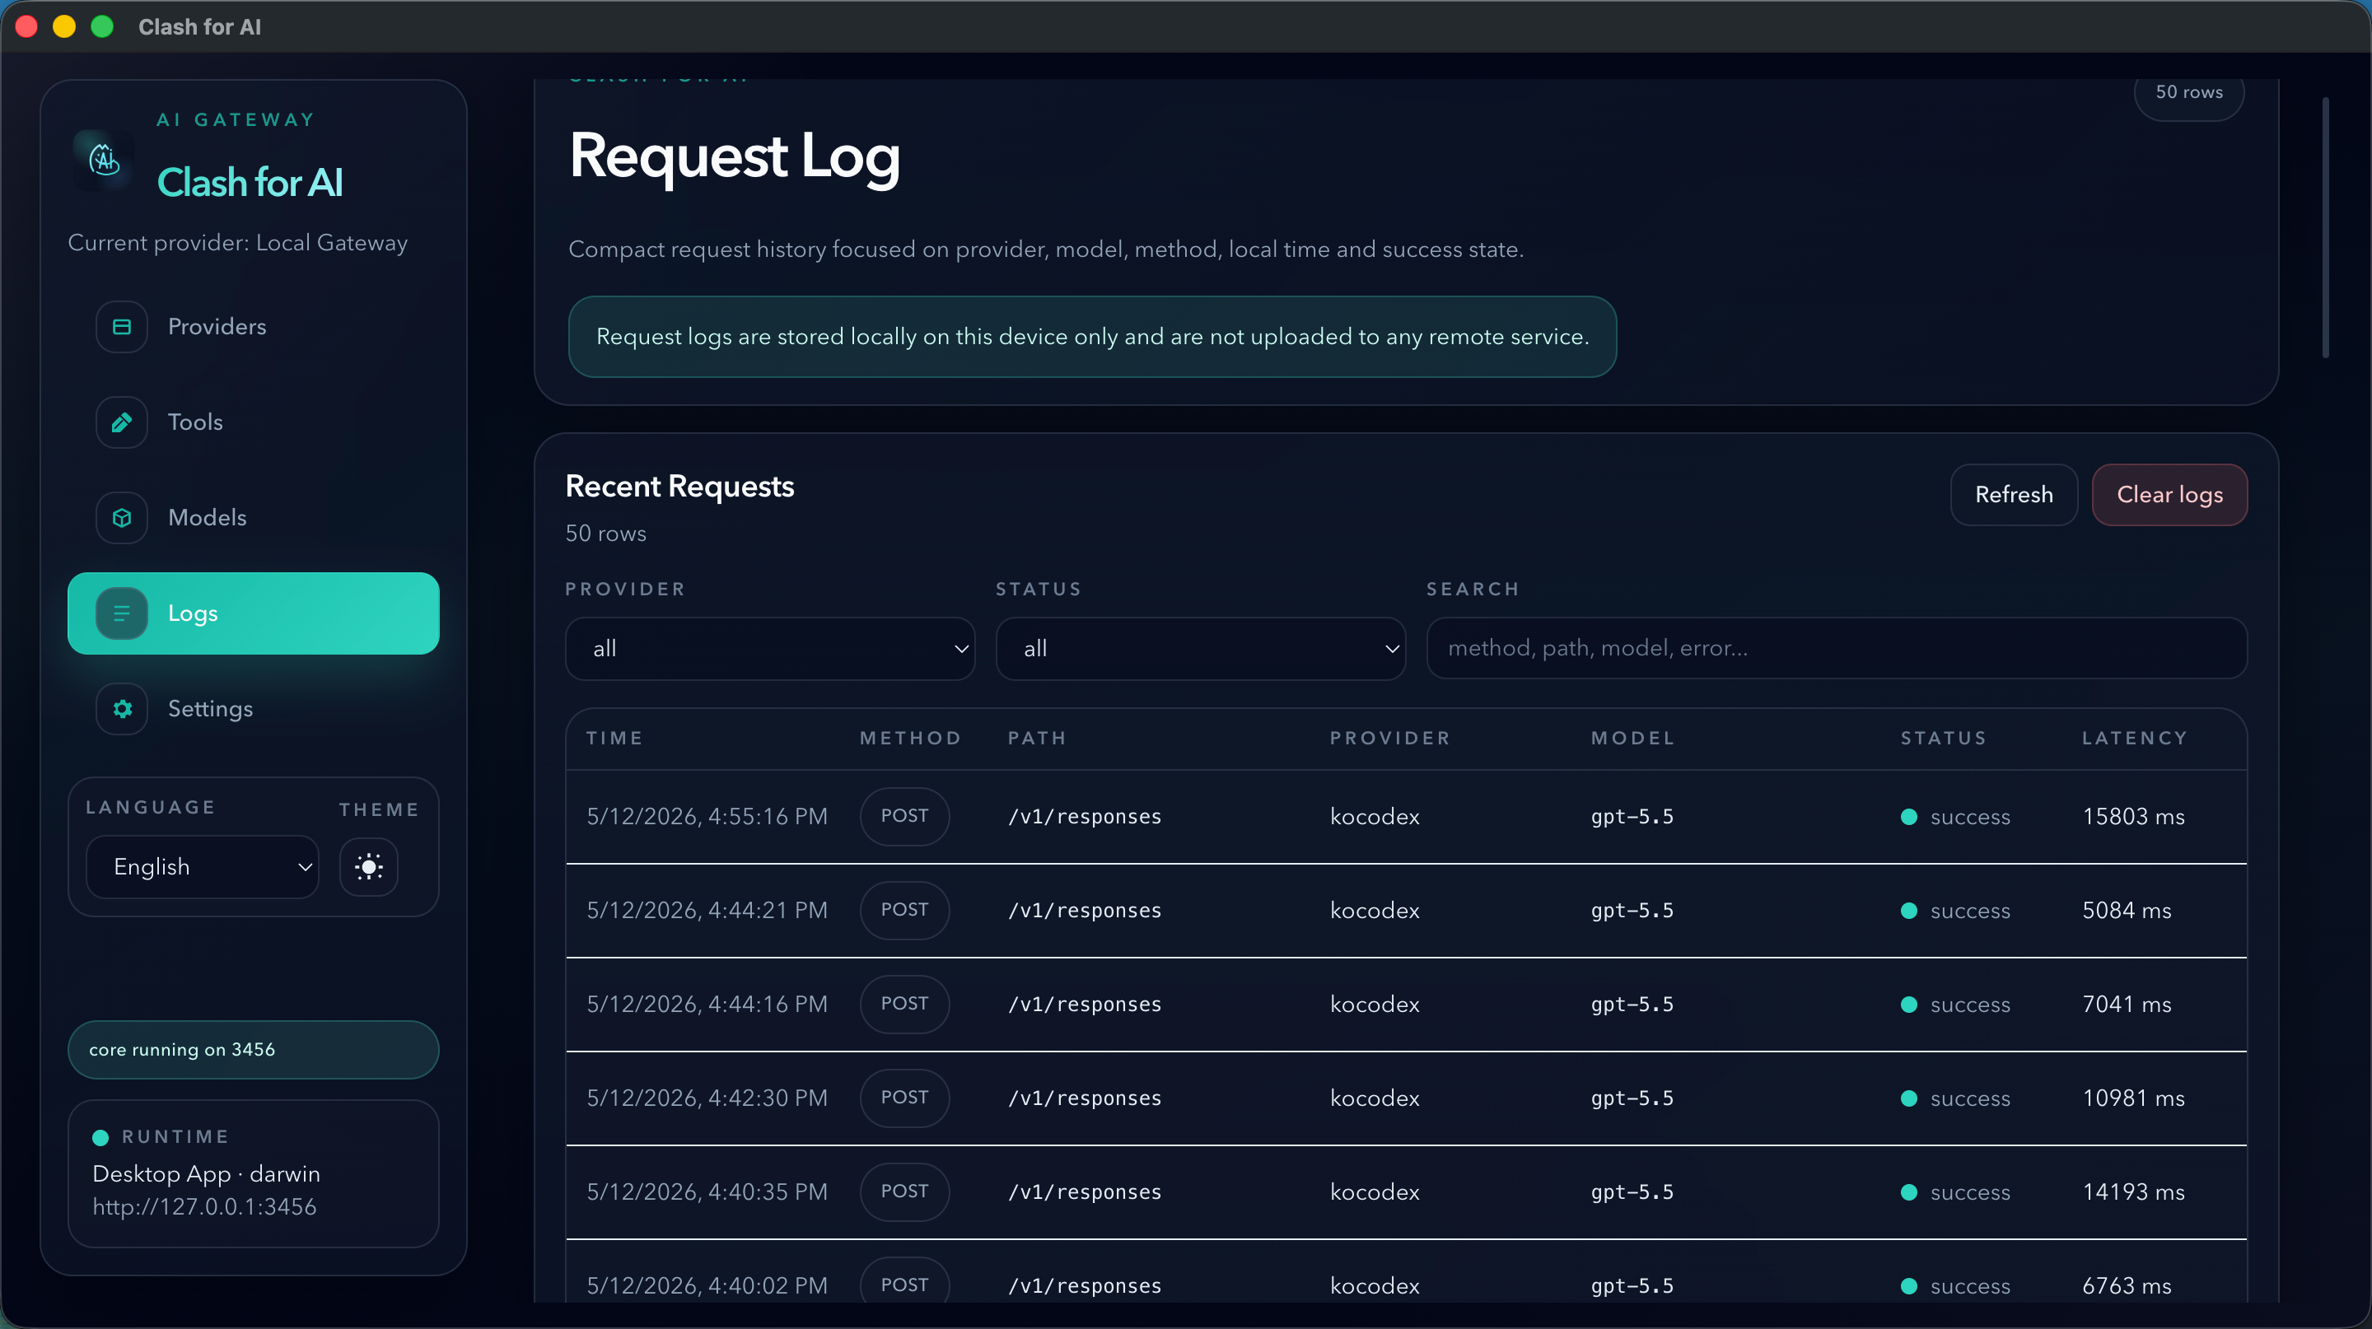2372x1329 pixels.
Task: Click the Request Log heading
Action: (734, 157)
